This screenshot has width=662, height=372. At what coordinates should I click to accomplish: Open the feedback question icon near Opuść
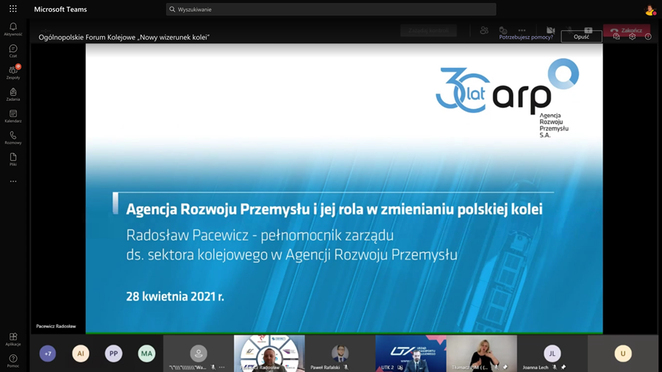(x=616, y=37)
